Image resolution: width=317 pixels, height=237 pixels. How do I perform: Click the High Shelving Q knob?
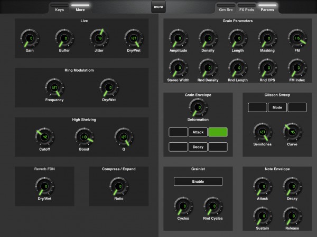coord(124,137)
